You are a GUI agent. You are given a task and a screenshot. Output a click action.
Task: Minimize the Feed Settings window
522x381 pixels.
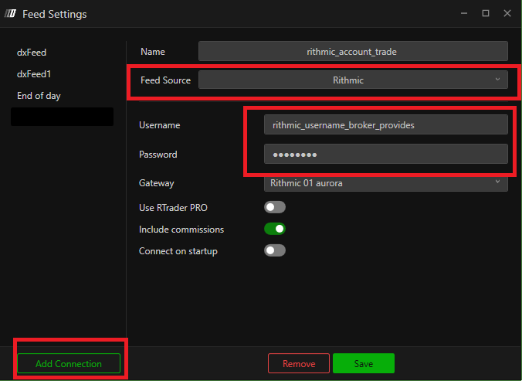[464, 13]
